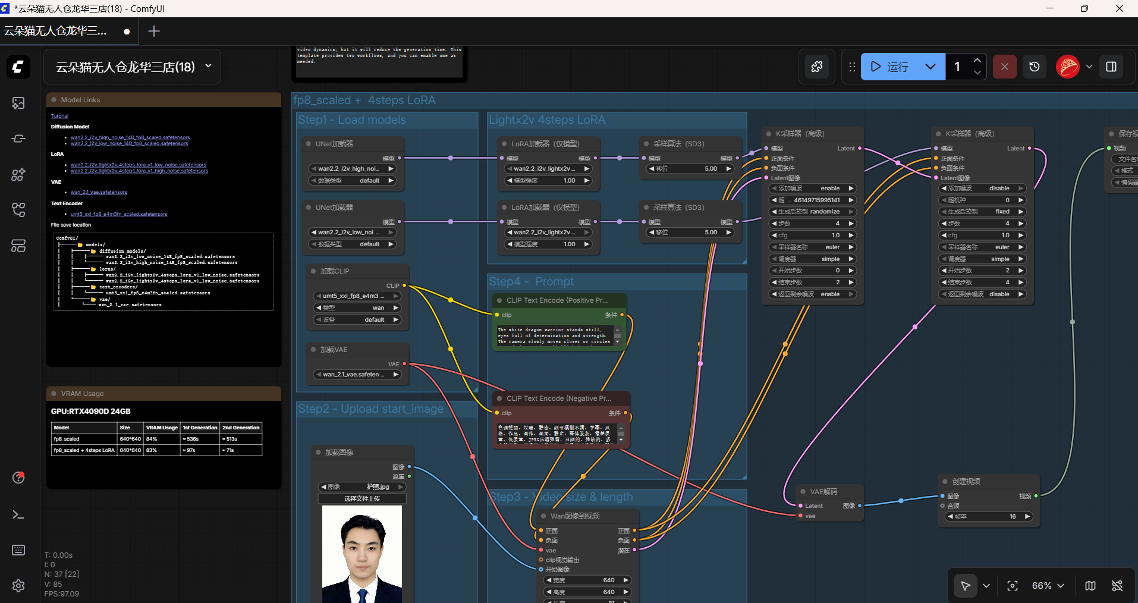This screenshot has width=1138, height=603.
Task: Open the extensions manager puzzle icon
Action: 817,67
